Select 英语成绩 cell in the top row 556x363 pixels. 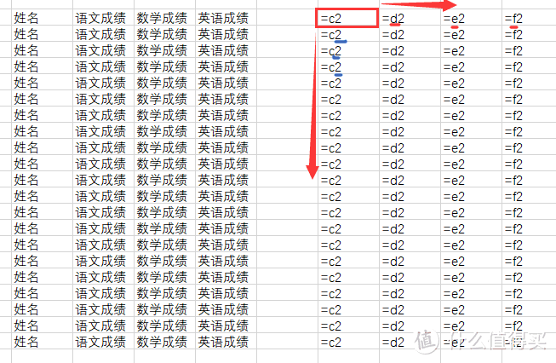pos(225,19)
